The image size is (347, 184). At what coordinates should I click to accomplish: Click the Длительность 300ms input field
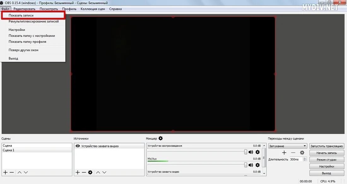(296, 159)
